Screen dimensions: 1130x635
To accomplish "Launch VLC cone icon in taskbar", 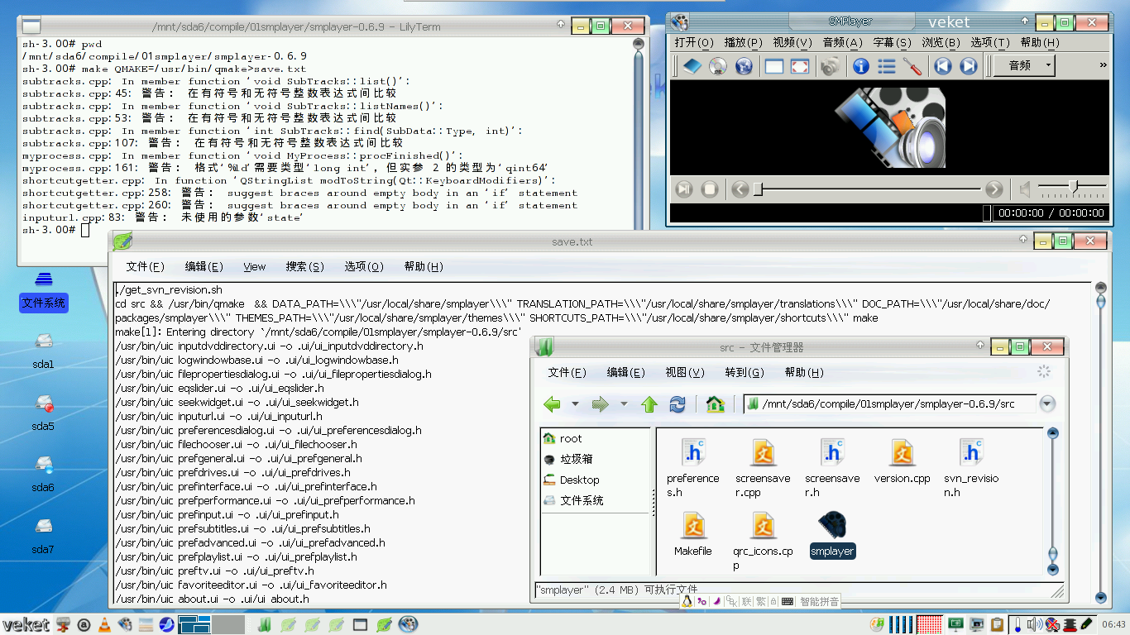I will [104, 625].
